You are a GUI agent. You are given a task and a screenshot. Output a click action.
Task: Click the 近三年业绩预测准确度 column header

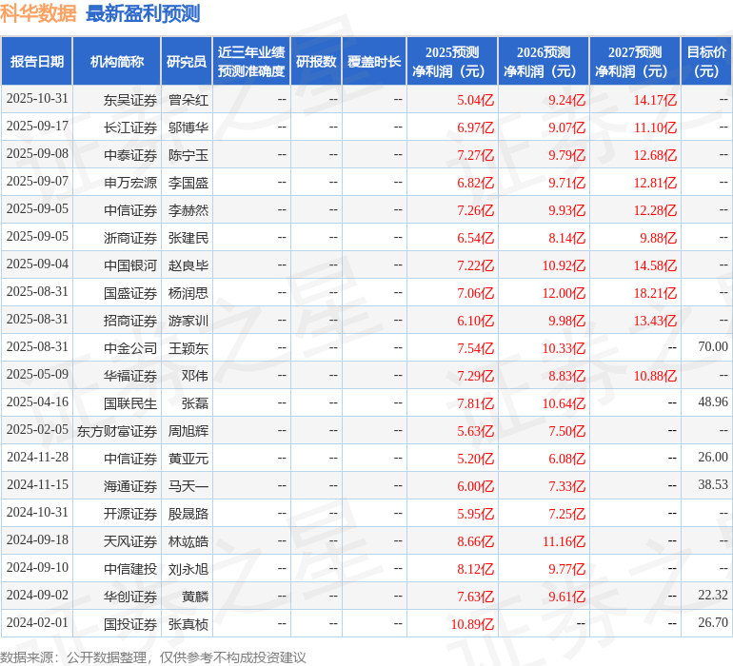pos(251,62)
